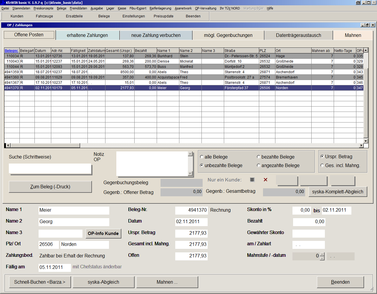Image resolution: width=377 pixels, height=294 pixels.
Task: Select the 'unbezahlte Belege' radio option
Action: (202, 165)
